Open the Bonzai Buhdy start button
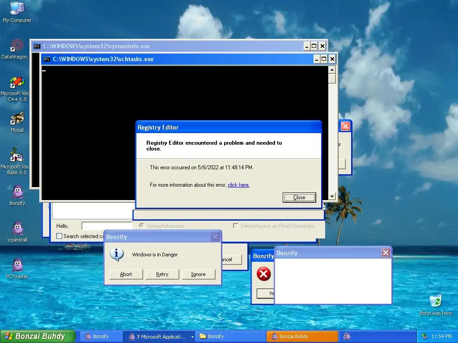458x343 pixels. (38, 336)
